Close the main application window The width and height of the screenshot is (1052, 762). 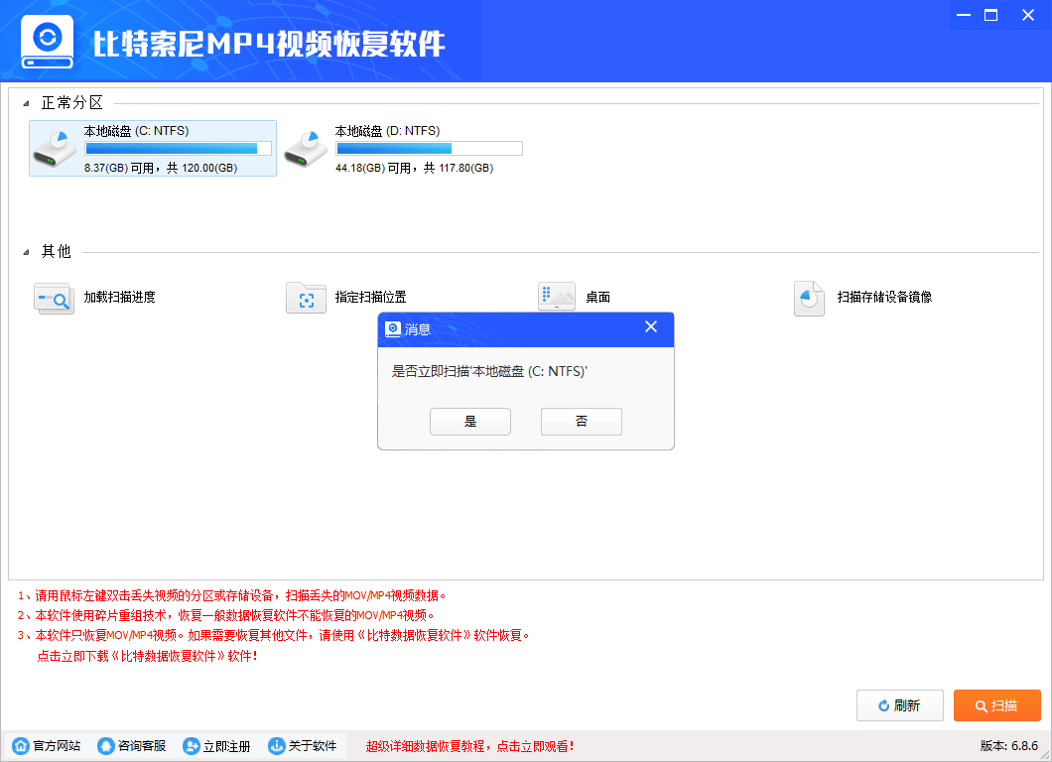1028,15
